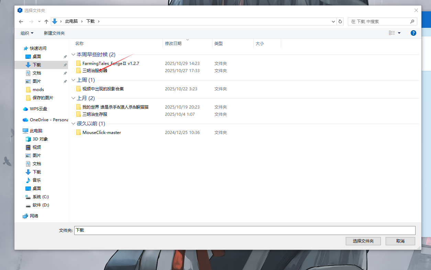Click 选择文件夹 button
Screen dimensions: 431x270
pos(363,241)
